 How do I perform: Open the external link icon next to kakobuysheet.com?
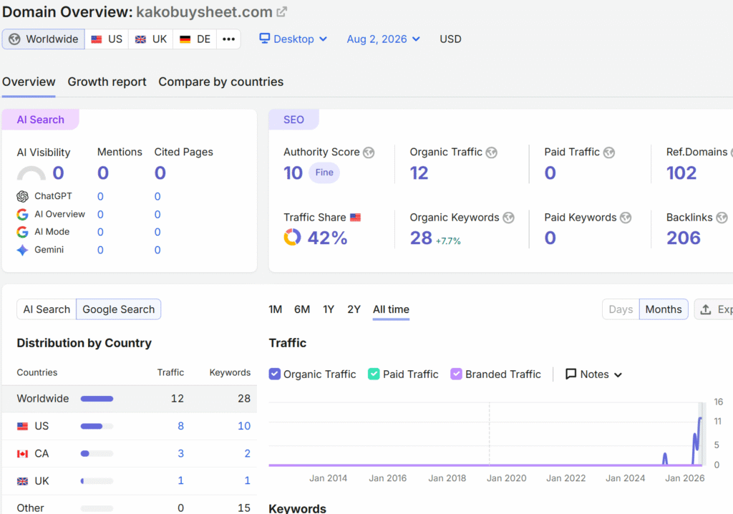click(281, 11)
